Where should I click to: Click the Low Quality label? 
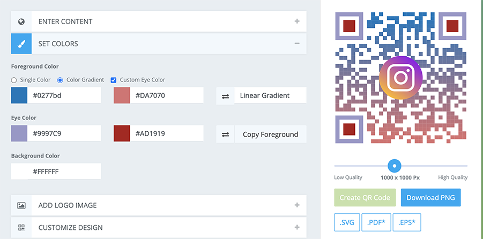point(348,178)
